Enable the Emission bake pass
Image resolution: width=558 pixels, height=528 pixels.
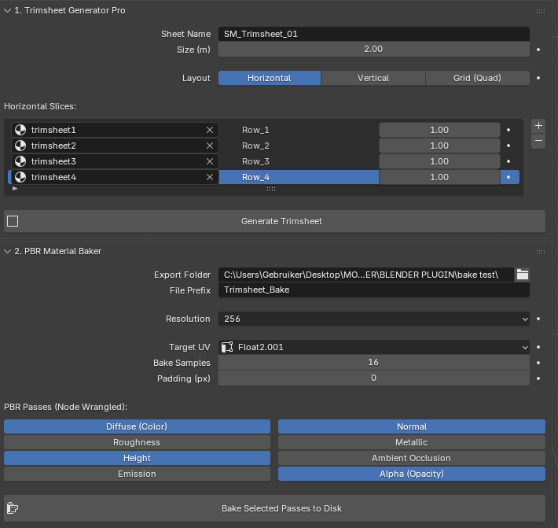pos(137,474)
